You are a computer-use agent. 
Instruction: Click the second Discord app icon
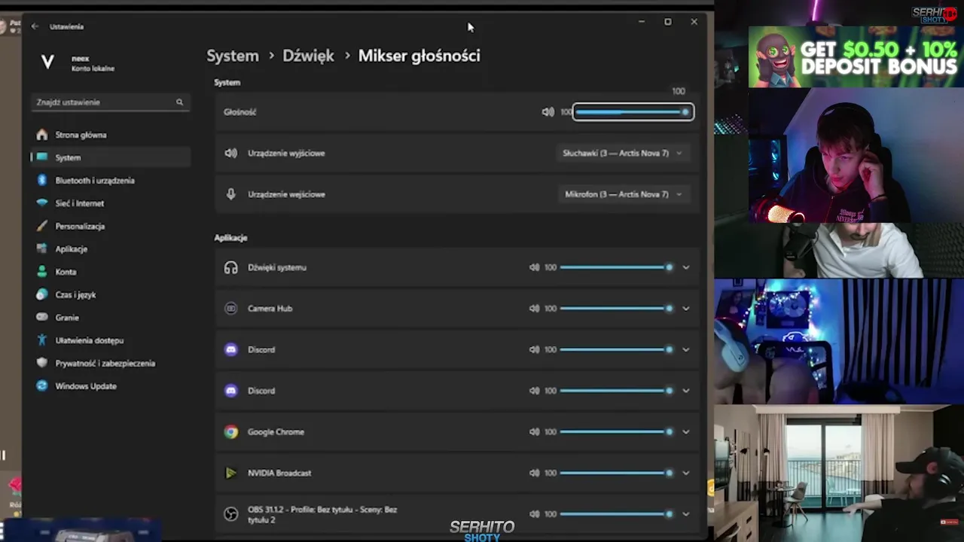(231, 391)
